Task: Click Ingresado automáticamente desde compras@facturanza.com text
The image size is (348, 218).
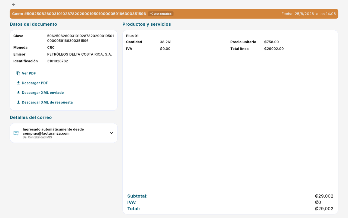Action: (x=53, y=131)
